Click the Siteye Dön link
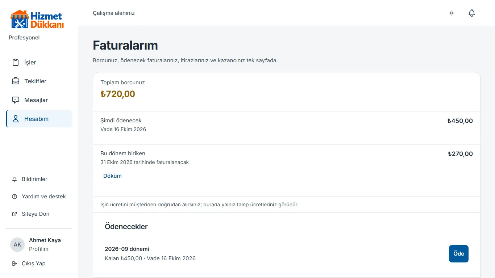Screen dimensions: 495x278 [x=39, y=214]
